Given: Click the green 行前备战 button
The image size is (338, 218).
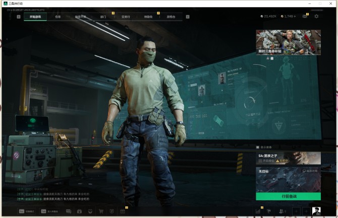Looking at the screenshot, I should pyautogui.click(x=289, y=196).
